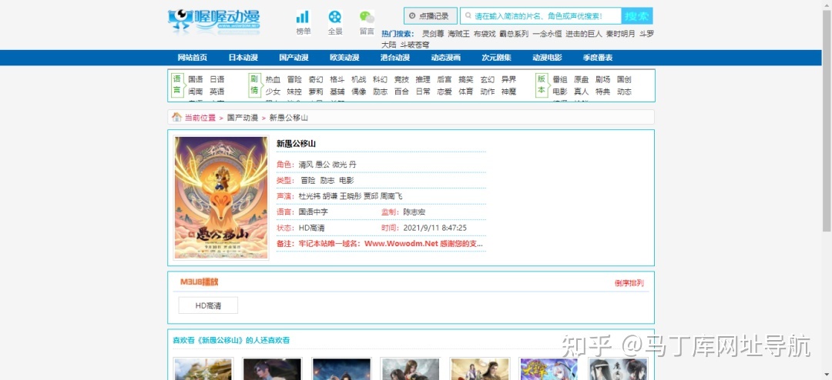Open the 留言 message bubble icon
The image size is (832, 380).
pos(367,17)
